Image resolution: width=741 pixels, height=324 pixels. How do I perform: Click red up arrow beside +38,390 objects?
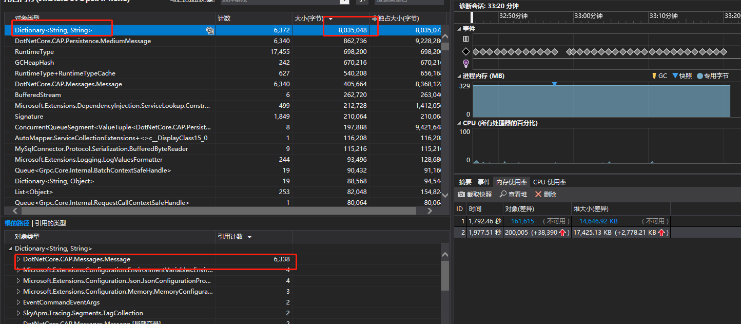[562, 233]
